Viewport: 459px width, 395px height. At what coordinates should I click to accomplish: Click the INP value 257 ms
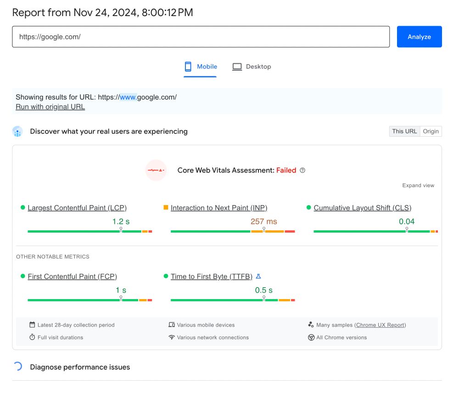(x=264, y=222)
